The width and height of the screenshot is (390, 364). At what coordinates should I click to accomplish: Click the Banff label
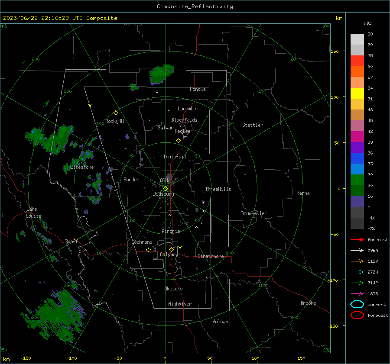[71, 242]
